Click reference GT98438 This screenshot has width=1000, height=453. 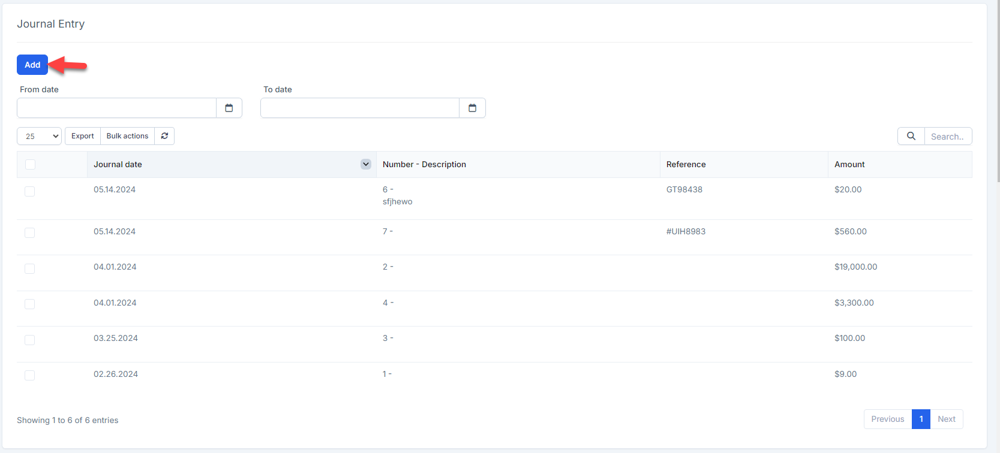click(684, 189)
